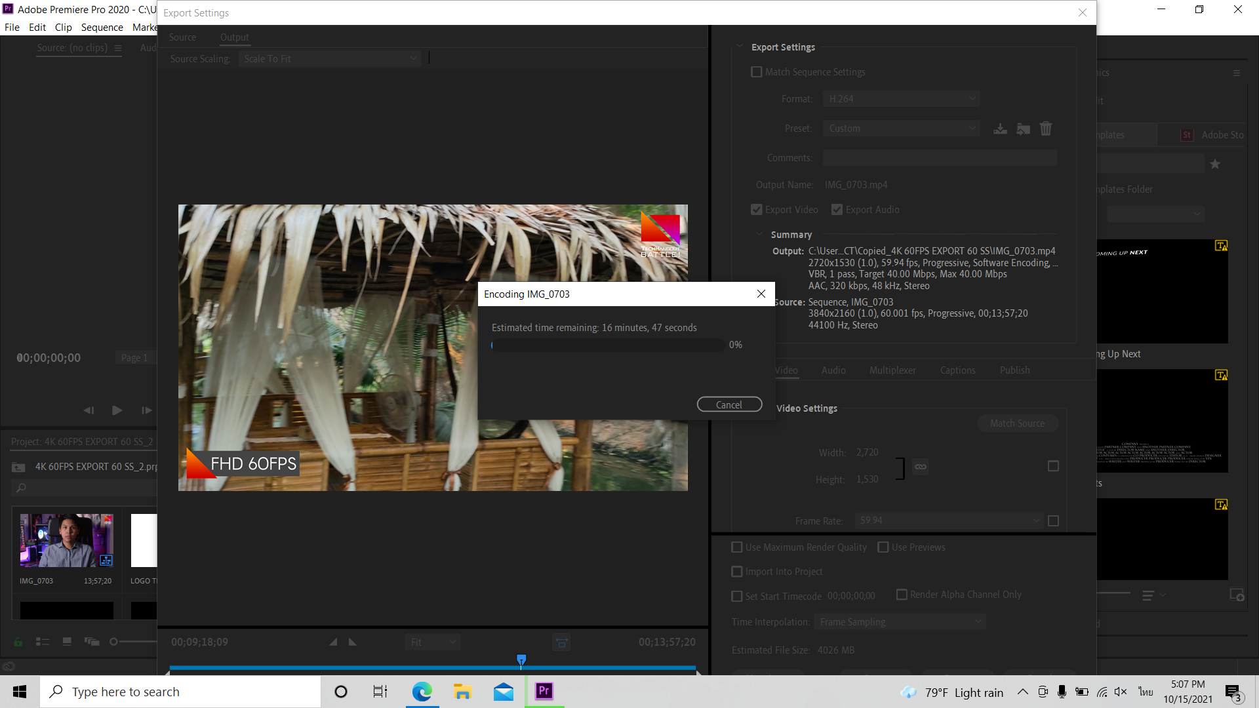Open the preview zoom Fit dropdown
The width and height of the screenshot is (1259, 708).
pyautogui.click(x=432, y=642)
